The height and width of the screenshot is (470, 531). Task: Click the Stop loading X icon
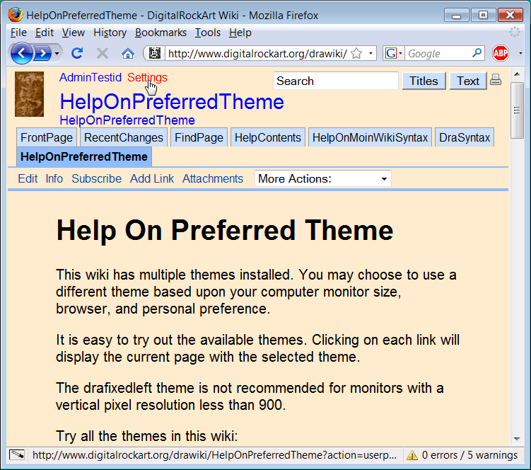point(103,53)
